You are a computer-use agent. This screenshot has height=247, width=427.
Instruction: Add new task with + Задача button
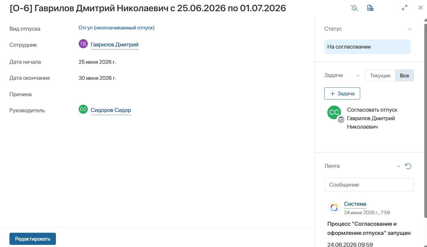pyautogui.click(x=342, y=93)
